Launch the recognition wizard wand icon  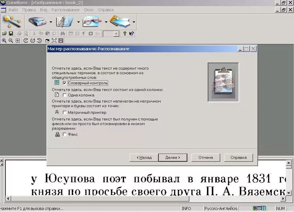(x=12, y=22)
